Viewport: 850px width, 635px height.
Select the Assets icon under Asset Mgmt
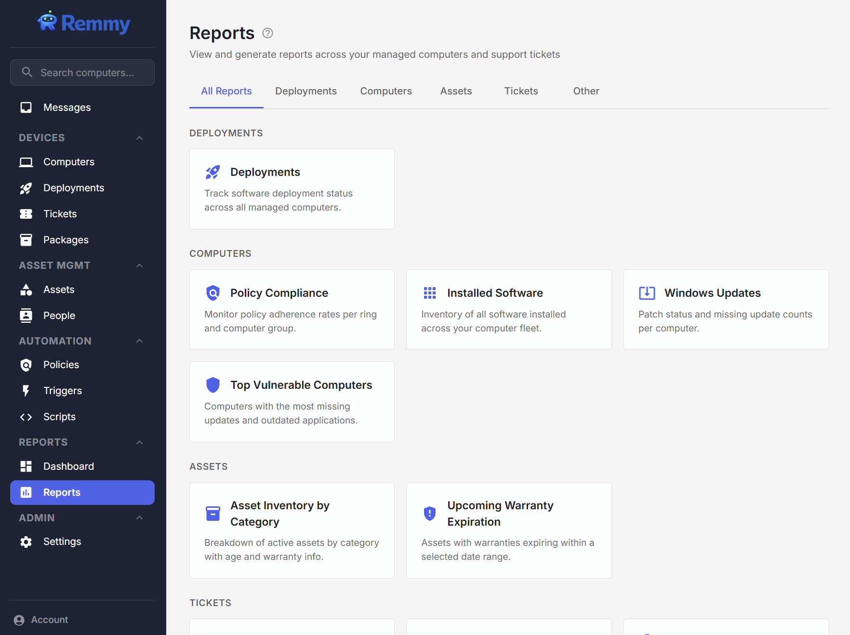[26, 290]
